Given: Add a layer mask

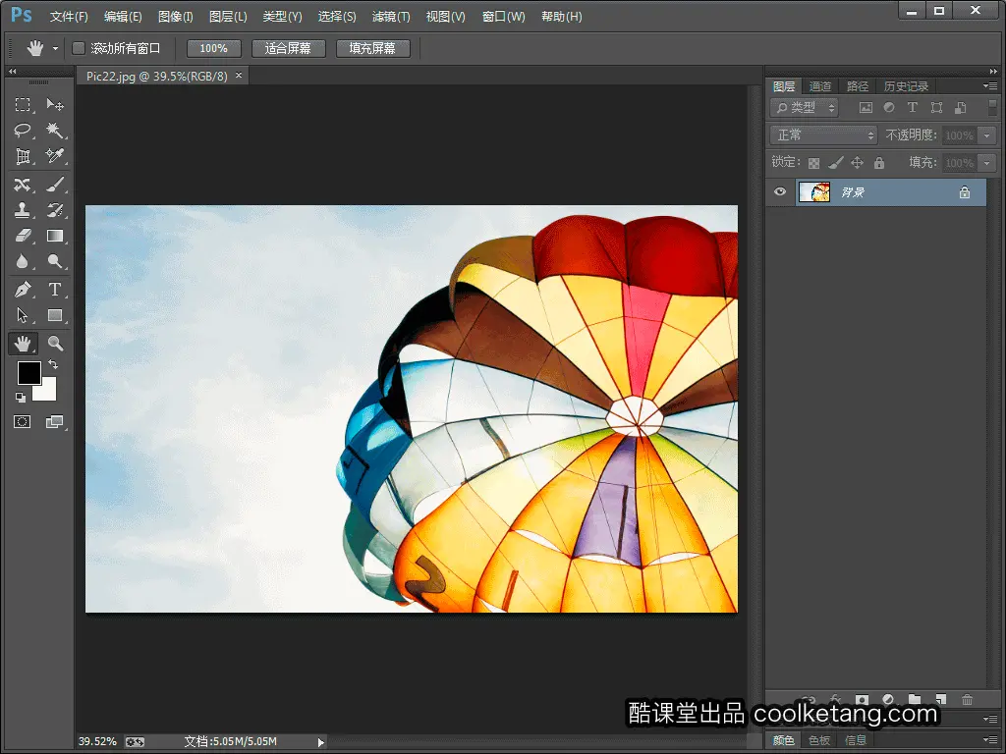Looking at the screenshot, I should (863, 699).
